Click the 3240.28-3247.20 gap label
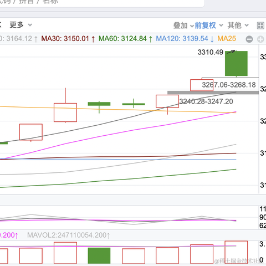 point(206,101)
